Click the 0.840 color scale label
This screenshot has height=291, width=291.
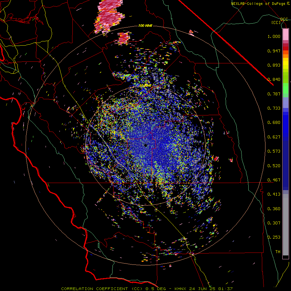[274, 80]
